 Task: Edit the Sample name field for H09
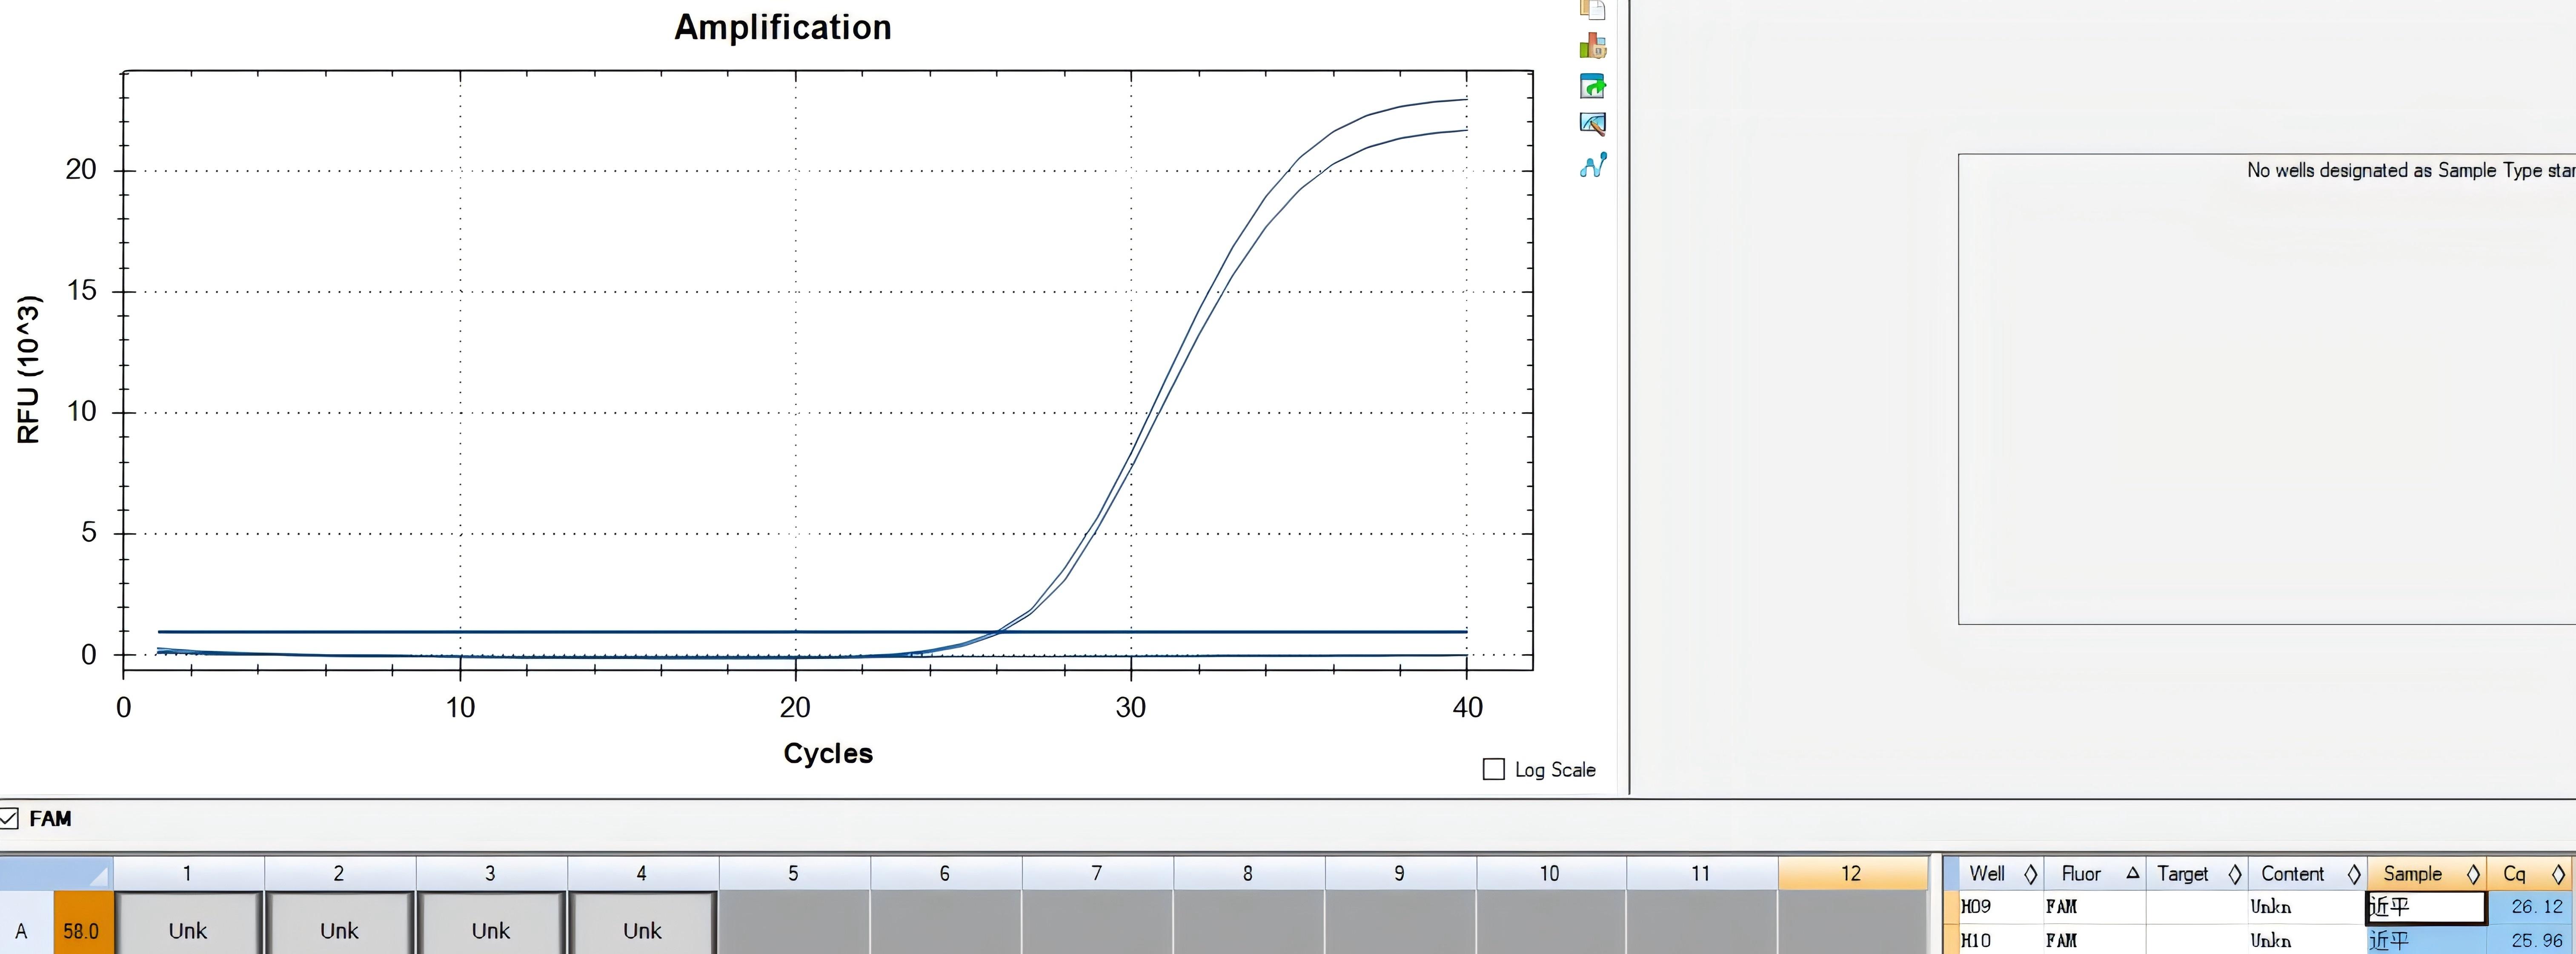[2426, 907]
